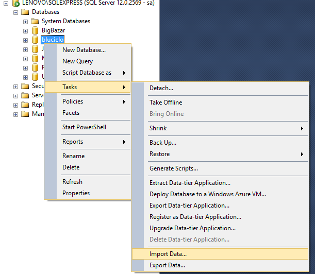The height and width of the screenshot is (274, 315).
Task: Select the Databases tree label
Action: [45, 12]
